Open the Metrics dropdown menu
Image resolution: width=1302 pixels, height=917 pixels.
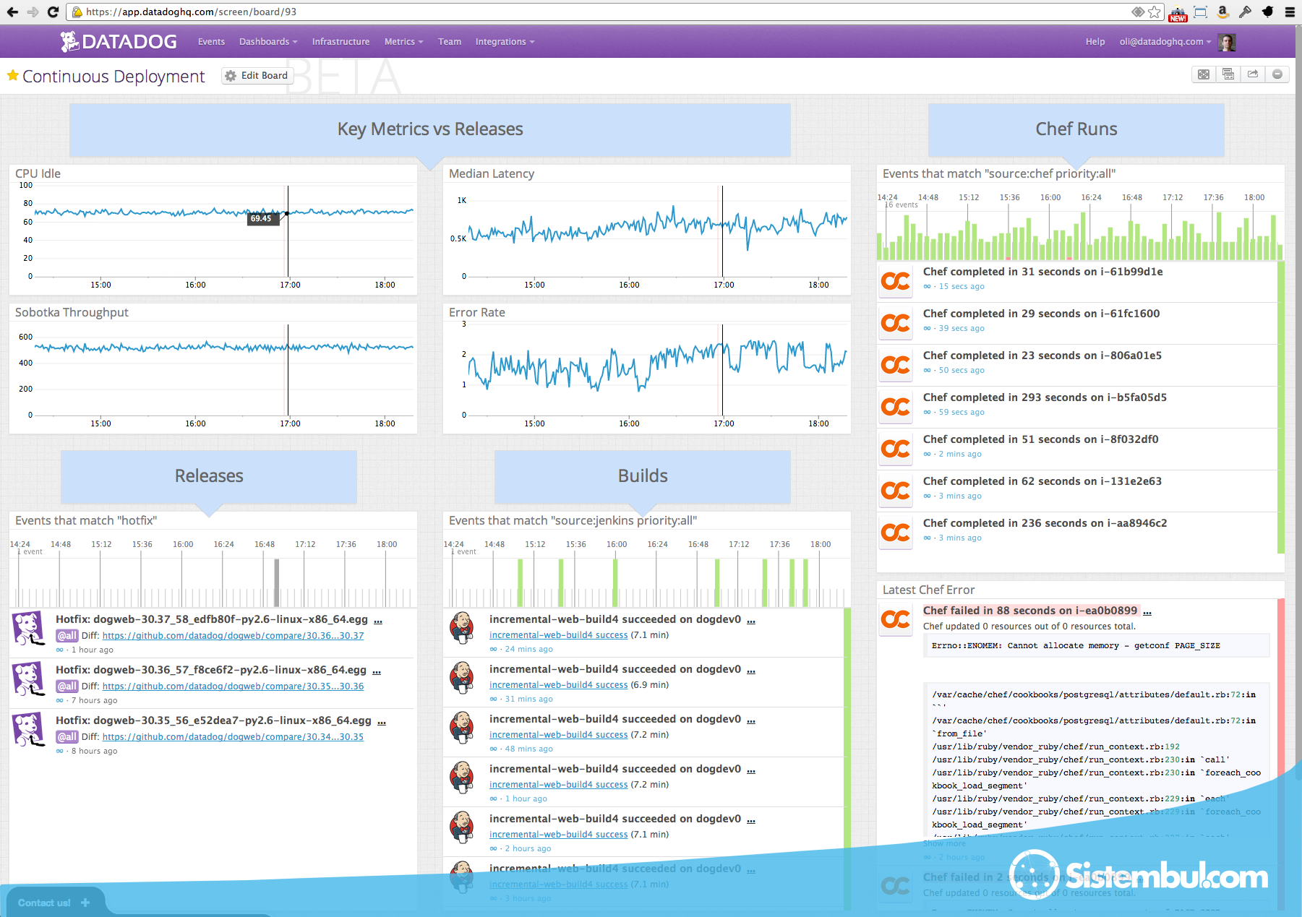coord(403,42)
